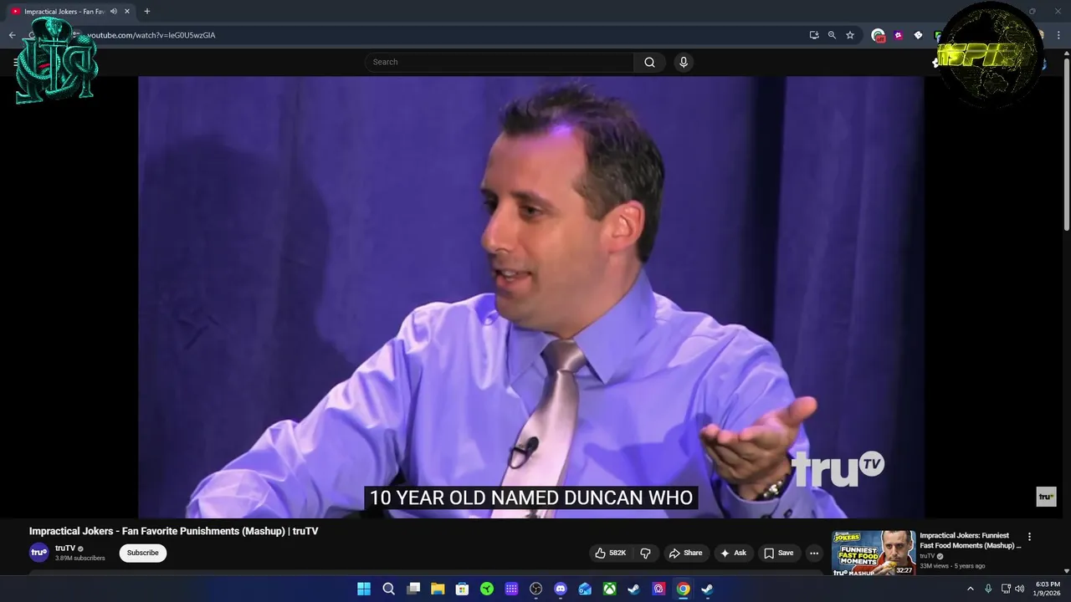The width and height of the screenshot is (1071, 602).
Task: Open the Share dialog
Action: (685, 553)
